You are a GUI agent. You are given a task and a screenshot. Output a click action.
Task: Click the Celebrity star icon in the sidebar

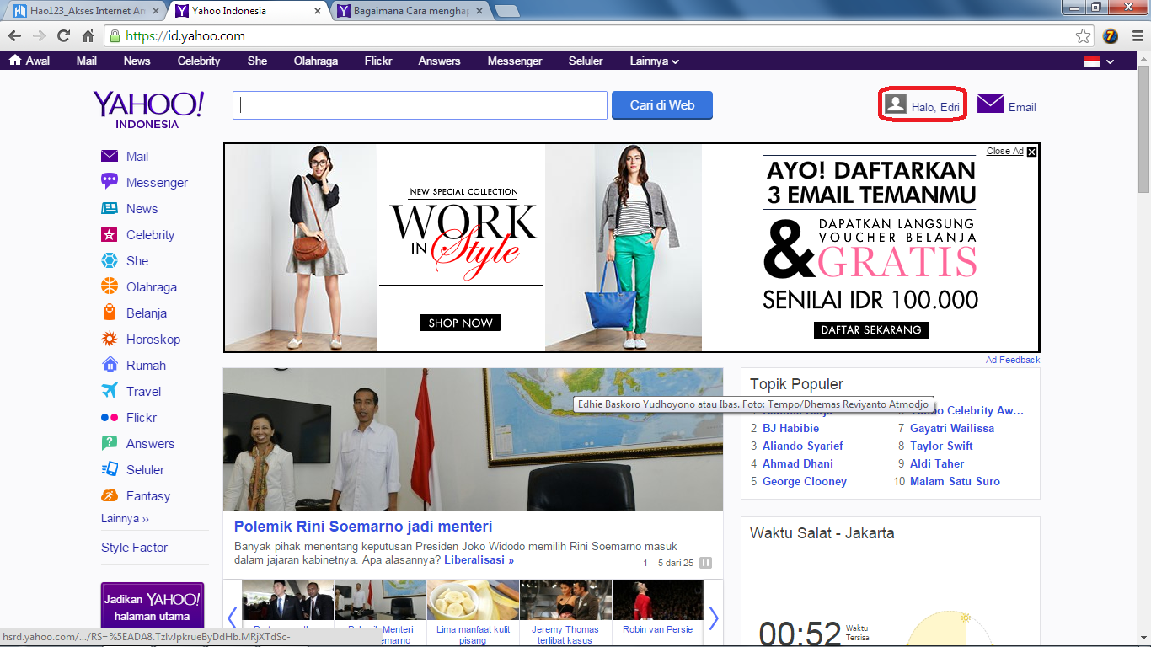pos(110,234)
